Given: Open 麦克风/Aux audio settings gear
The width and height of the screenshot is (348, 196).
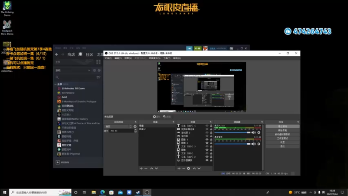Looking at the screenshot, I should [259, 132].
